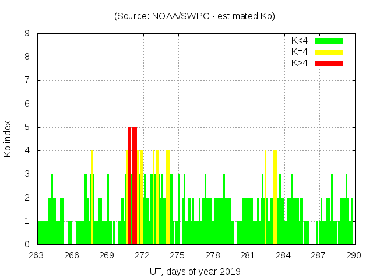This screenshot has width=373, height=280.
Task: Select x-axis tick label 275
Action: pos(177,256)
